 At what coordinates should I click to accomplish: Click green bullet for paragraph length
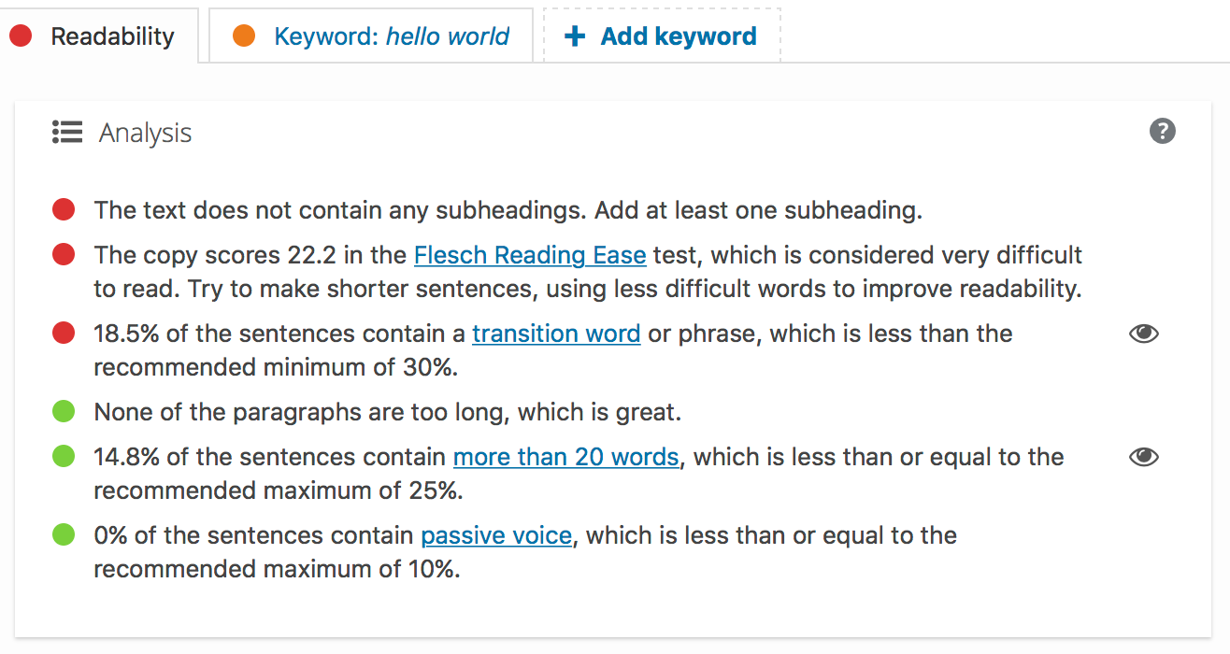coord(64,411)
